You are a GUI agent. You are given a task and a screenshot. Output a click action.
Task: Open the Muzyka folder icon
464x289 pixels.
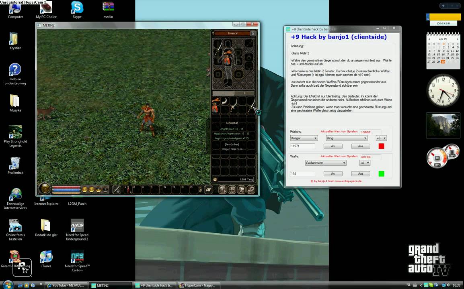click(15, 103)
